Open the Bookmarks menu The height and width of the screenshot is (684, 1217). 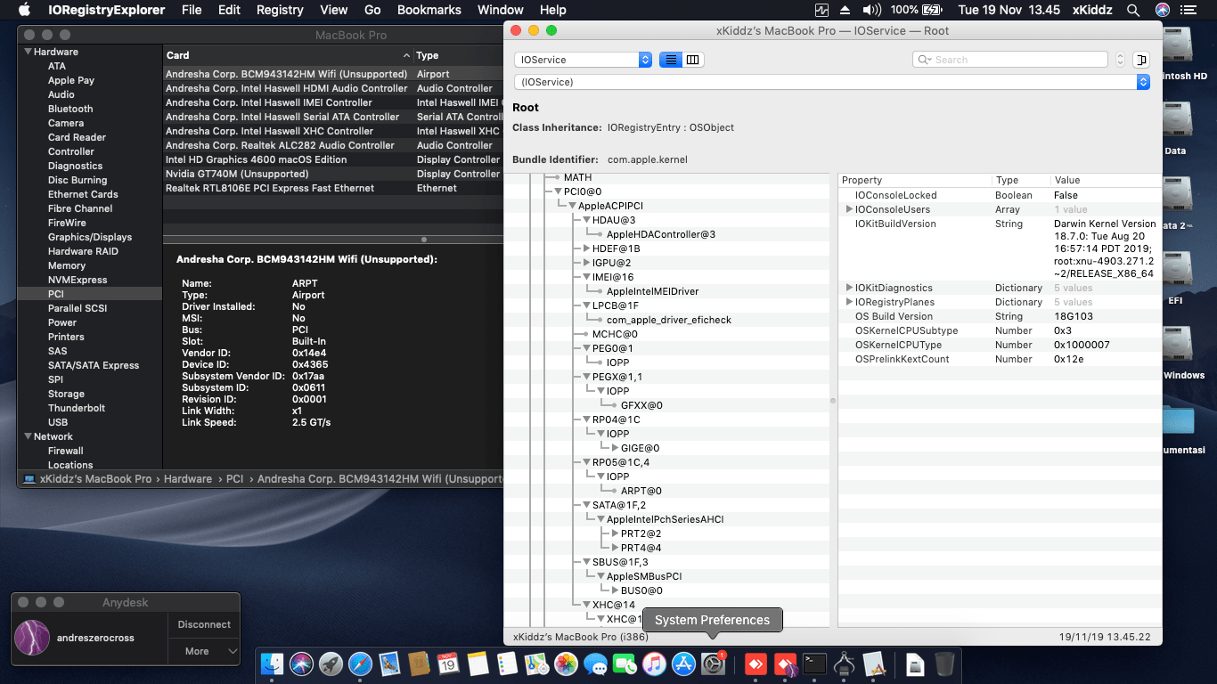tap(429, 10)
